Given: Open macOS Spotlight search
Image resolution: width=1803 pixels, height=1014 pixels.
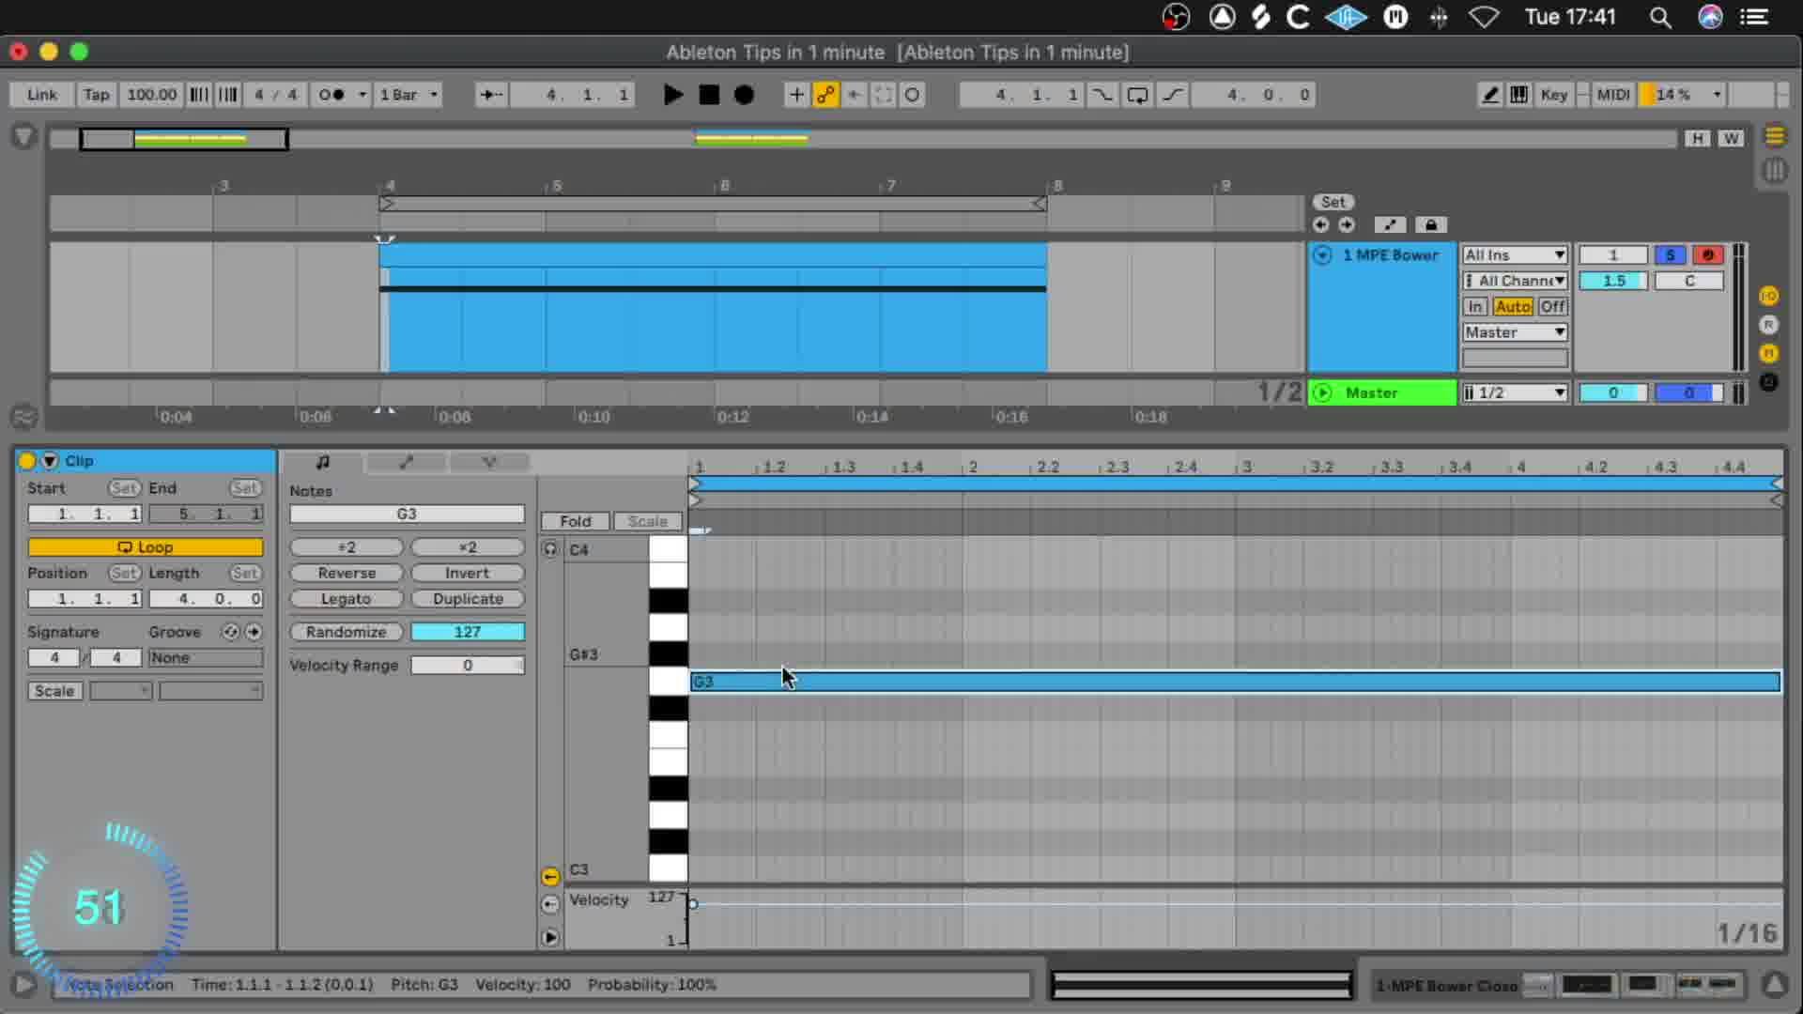Looking at the screenshot, I should [x=1660, y=17].
